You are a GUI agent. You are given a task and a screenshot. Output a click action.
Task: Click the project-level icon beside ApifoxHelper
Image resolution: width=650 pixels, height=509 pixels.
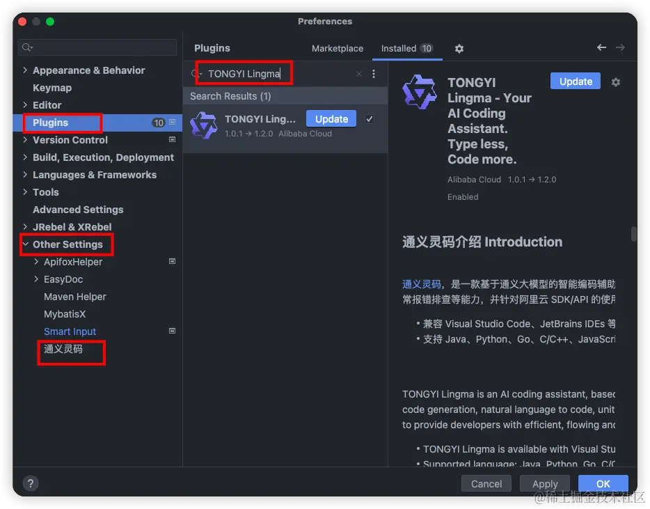point(172,261)
